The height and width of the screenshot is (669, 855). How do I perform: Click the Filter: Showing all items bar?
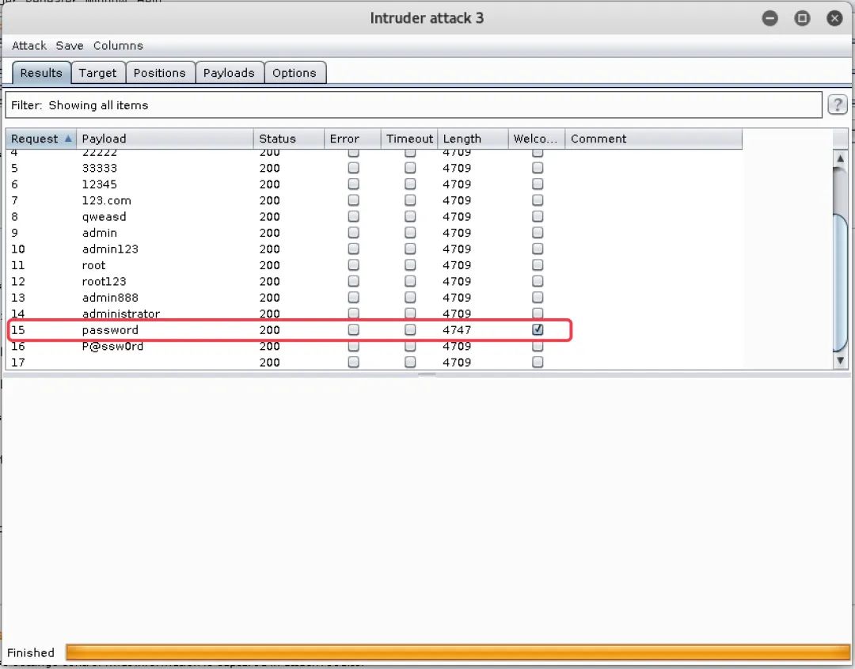(413, 105)
